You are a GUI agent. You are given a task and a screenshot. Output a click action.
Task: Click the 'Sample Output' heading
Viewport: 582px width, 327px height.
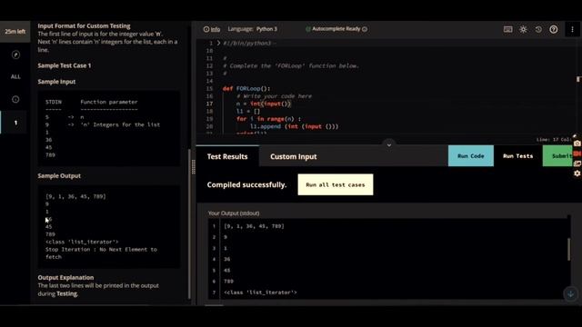click(59, 175)
